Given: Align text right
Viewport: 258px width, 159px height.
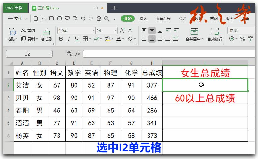Looking at the screenshot, I should (160, 39).
